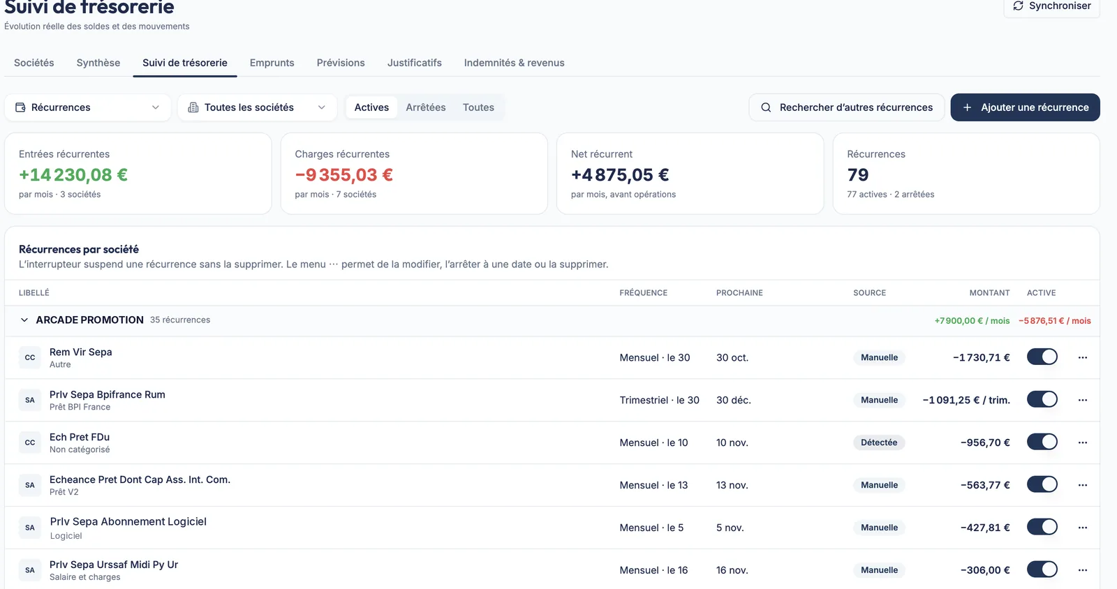Select the Justificatifs tab

[415, 63]
